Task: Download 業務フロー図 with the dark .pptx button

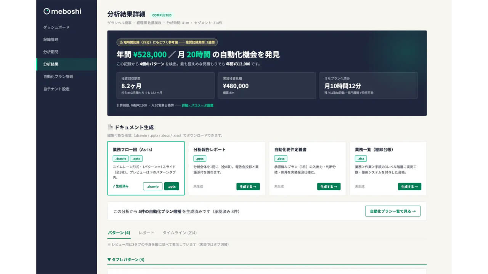Action: pyautogui.click(x=172, y=186)
